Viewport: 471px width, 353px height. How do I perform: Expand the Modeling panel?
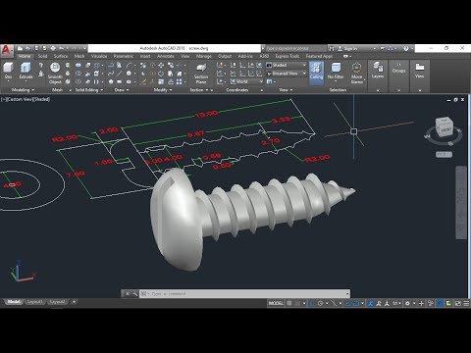pyautogui.click(x=23, y=90)
